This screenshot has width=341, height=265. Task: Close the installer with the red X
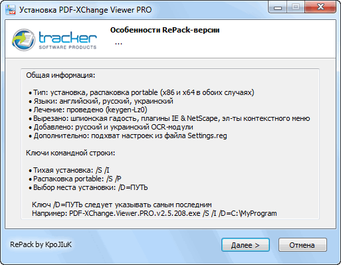320,7
